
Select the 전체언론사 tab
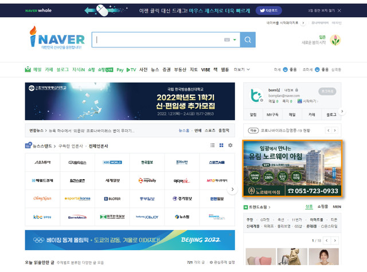pyautogui.click(x=98, y=146)
